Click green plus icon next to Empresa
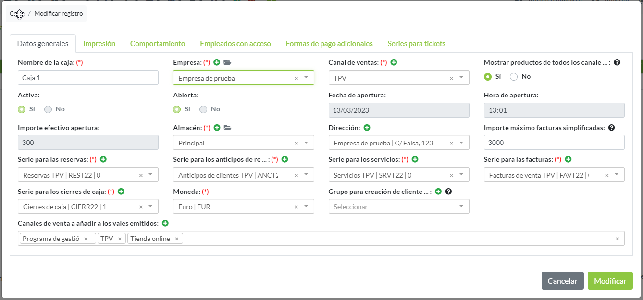Image resolution: width=643 pixels, height=300 pixels. point(217,62)
